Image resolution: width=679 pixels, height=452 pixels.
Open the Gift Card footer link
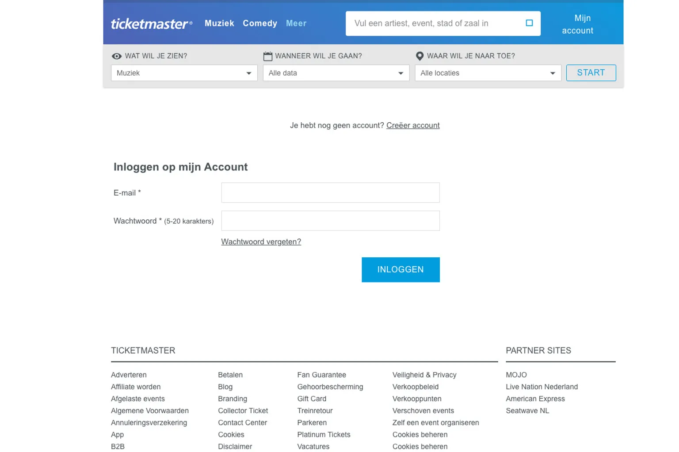[x=312, y=399]
